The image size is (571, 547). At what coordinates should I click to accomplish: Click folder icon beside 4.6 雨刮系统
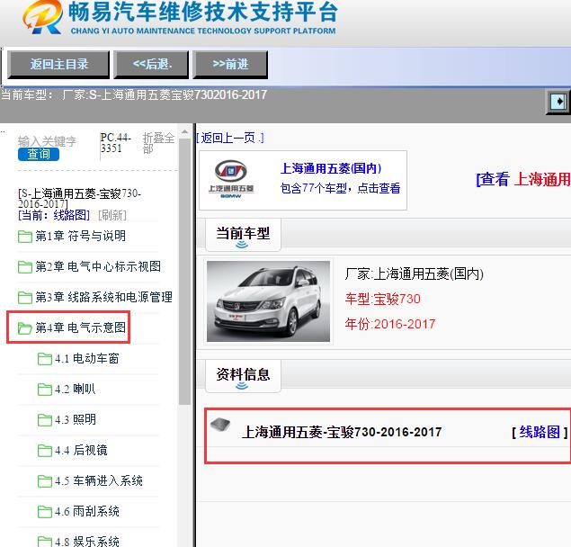[44, 512]
